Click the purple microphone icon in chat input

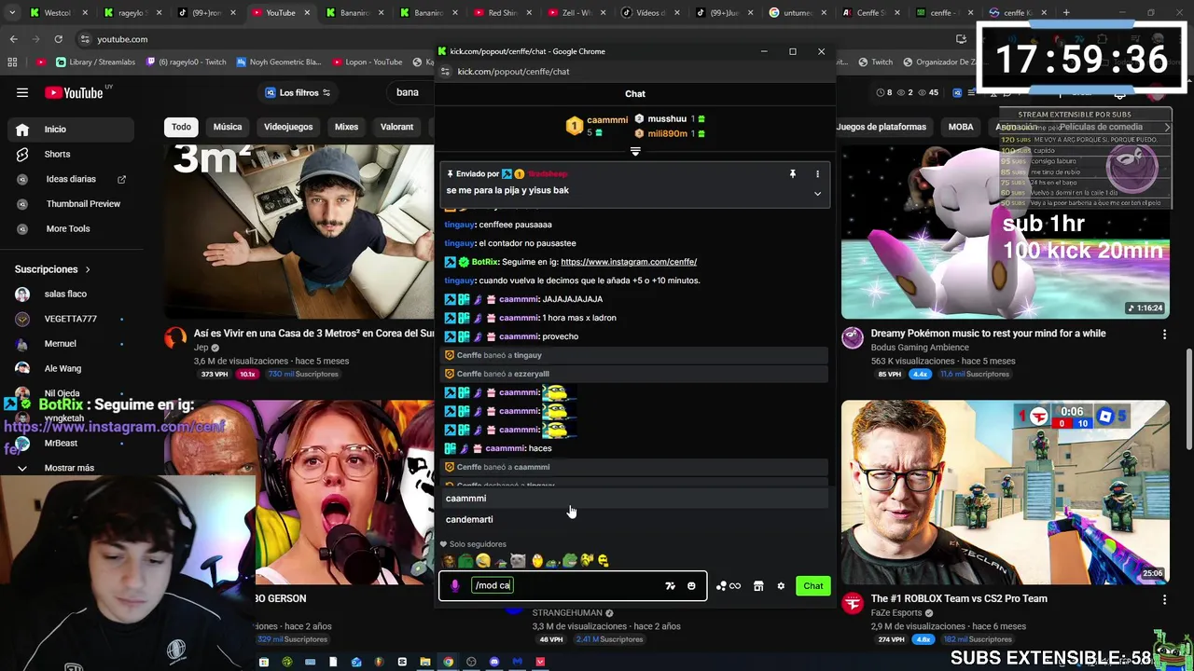pos(454,585)
